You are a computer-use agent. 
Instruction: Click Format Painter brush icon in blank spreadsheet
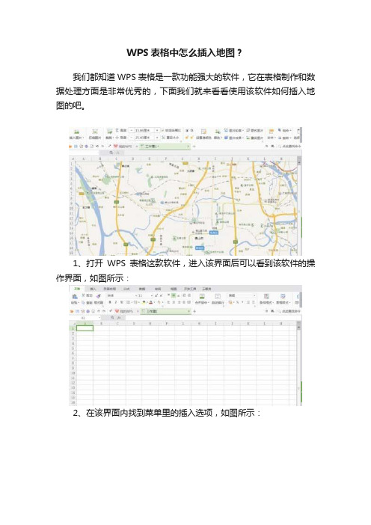pos(99,295)
